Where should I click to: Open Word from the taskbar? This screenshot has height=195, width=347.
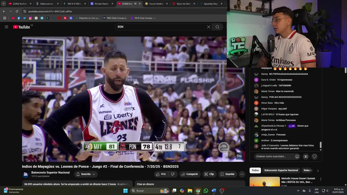pyautogui.click(x=214, y=191)
